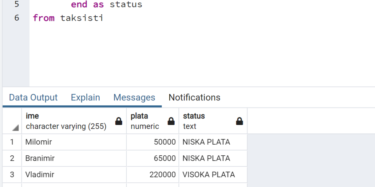Click the lock icon in status column
The height and width of the screenshot is (187, 375).
coord(239,121)
